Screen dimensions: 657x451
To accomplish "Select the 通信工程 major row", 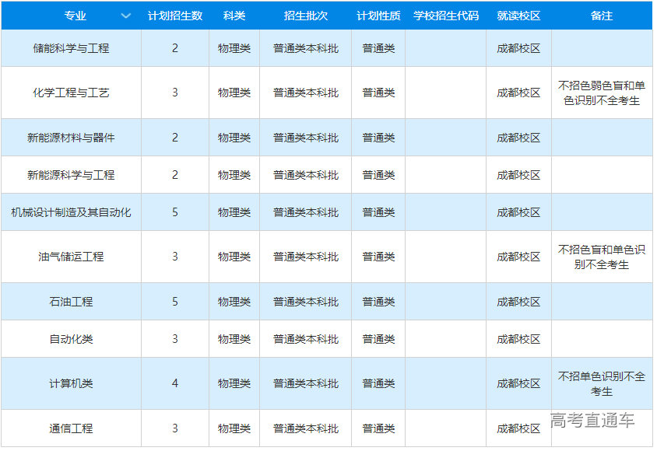I will (x=71, y=428).
